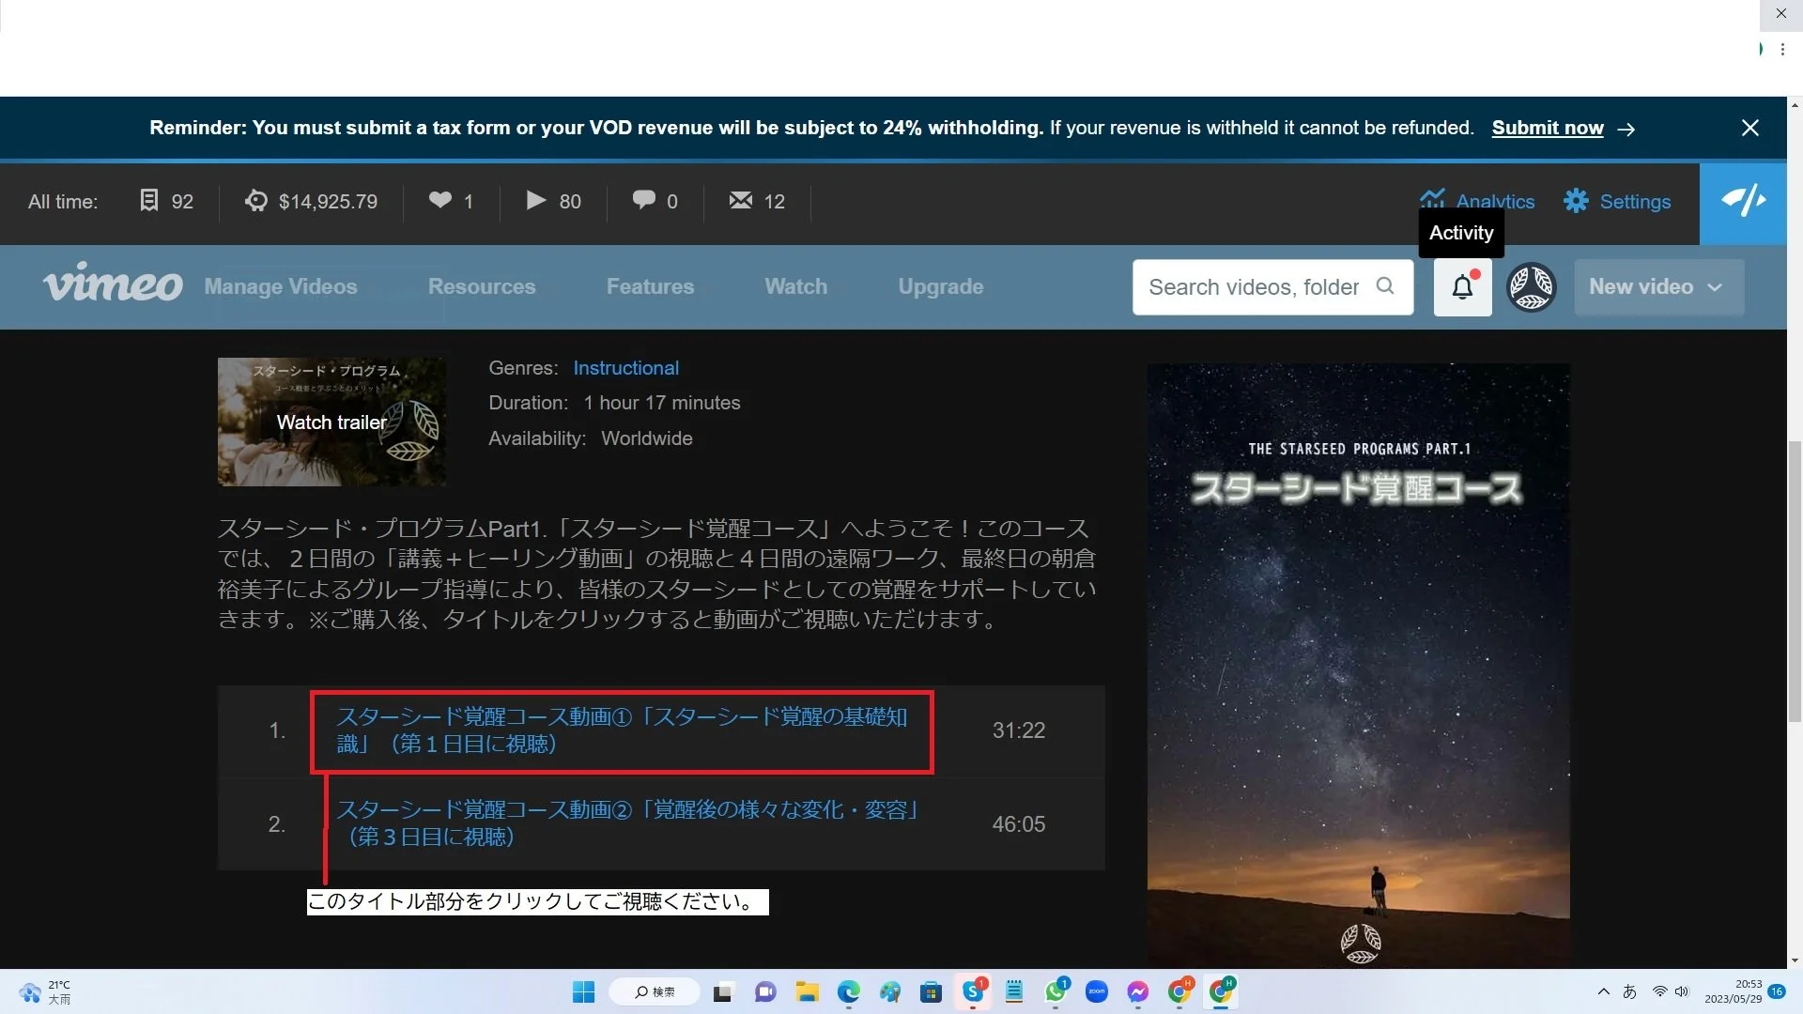Click the Vimeo logo
The image size is (1803, 1014).
(113, 284)
